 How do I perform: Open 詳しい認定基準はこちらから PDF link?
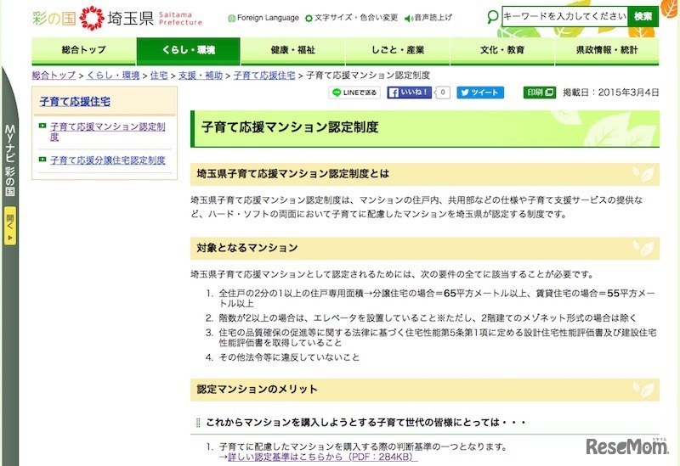click(x=320, y=458)
